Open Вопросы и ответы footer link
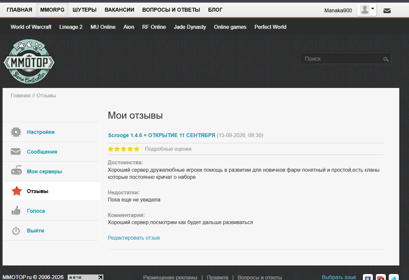Viewport: 409px width, 280px height. pyautogui.click(x=260, y=277)
